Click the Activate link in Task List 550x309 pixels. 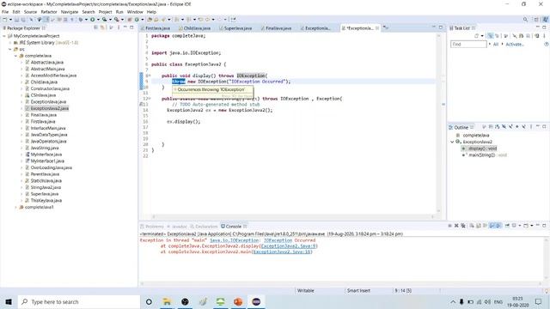click(515, 45)
